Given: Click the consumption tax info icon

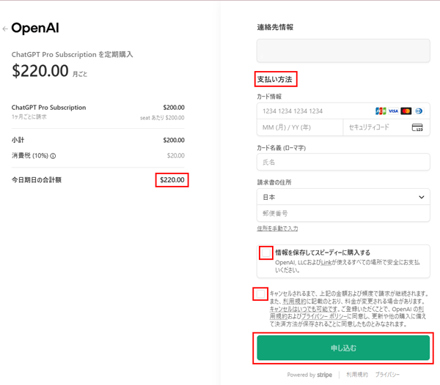Looking at the screenshot, I should click(x=53, y=156).
